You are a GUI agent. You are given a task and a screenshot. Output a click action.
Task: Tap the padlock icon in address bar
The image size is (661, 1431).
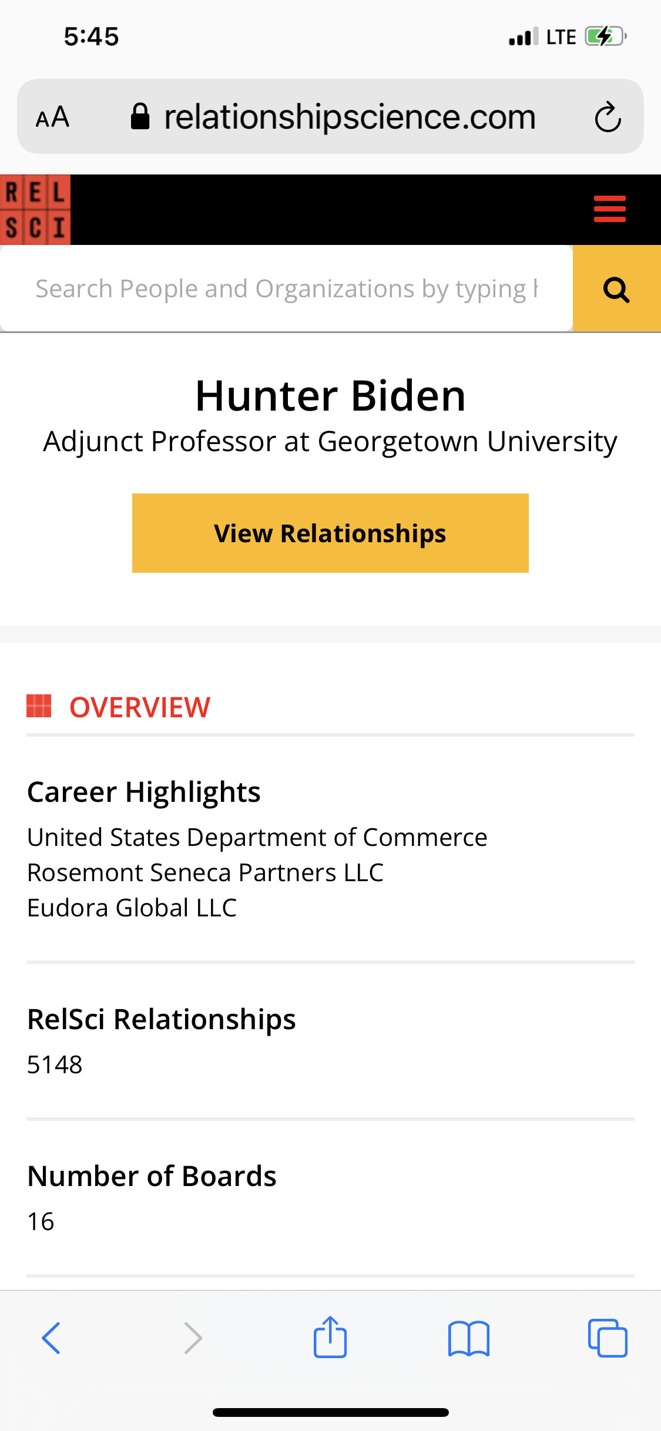click(140, 116)
